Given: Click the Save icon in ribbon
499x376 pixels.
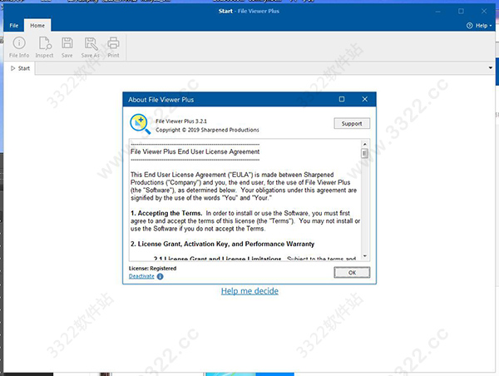Looking at the screenshot, I should click(x=67, y=47).
